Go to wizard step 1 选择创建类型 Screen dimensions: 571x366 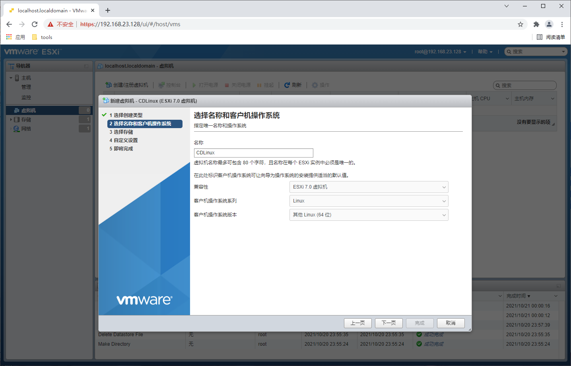pyautogui.click(x=126, y=115)
